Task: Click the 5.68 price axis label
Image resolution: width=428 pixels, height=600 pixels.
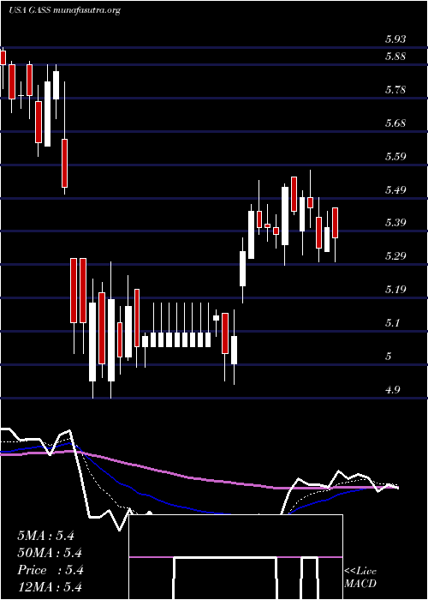Action: click(x=395, y=123)
